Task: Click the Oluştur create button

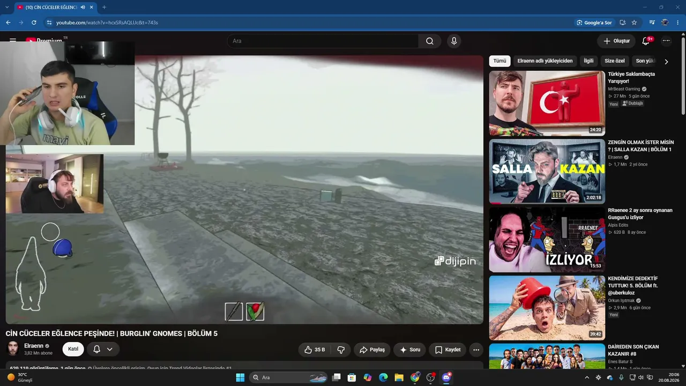Action: pos(616,41)
